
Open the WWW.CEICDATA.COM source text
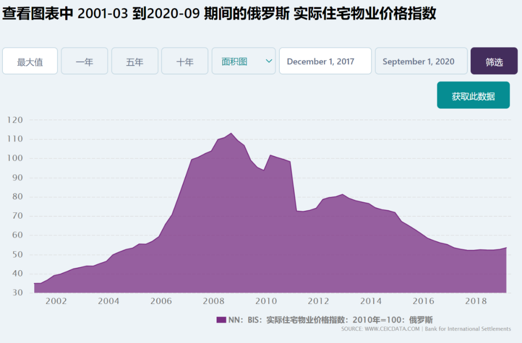(392, 329)
